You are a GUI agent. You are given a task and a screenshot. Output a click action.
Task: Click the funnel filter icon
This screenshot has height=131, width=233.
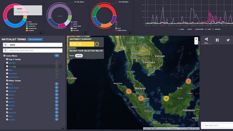(x=6, y=50)
